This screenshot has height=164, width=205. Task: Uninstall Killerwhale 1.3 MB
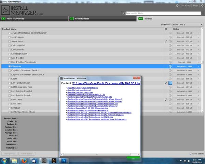coord(184,66)
